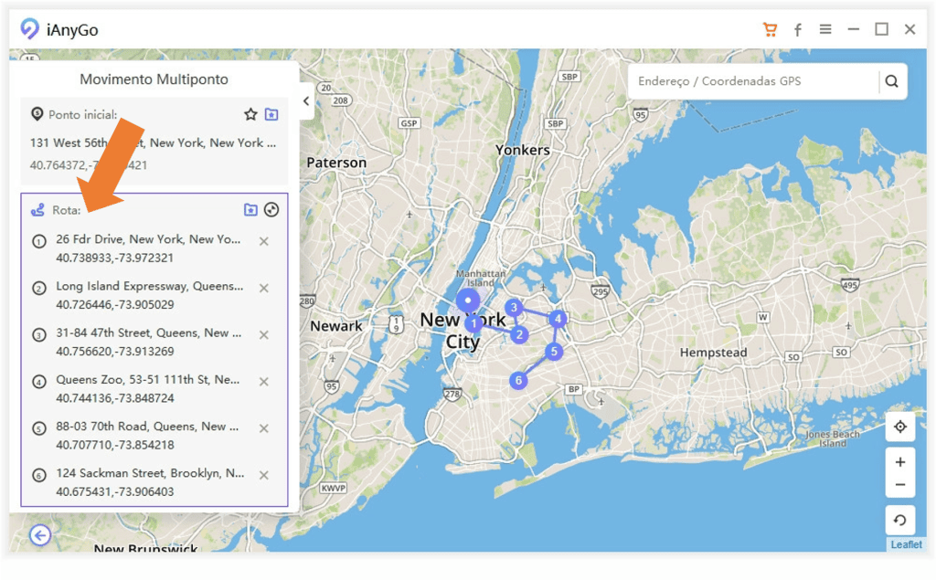Open the Facebook icon in title bar
The width and height of the screenshot is (936, 580).
coord(797,29)
